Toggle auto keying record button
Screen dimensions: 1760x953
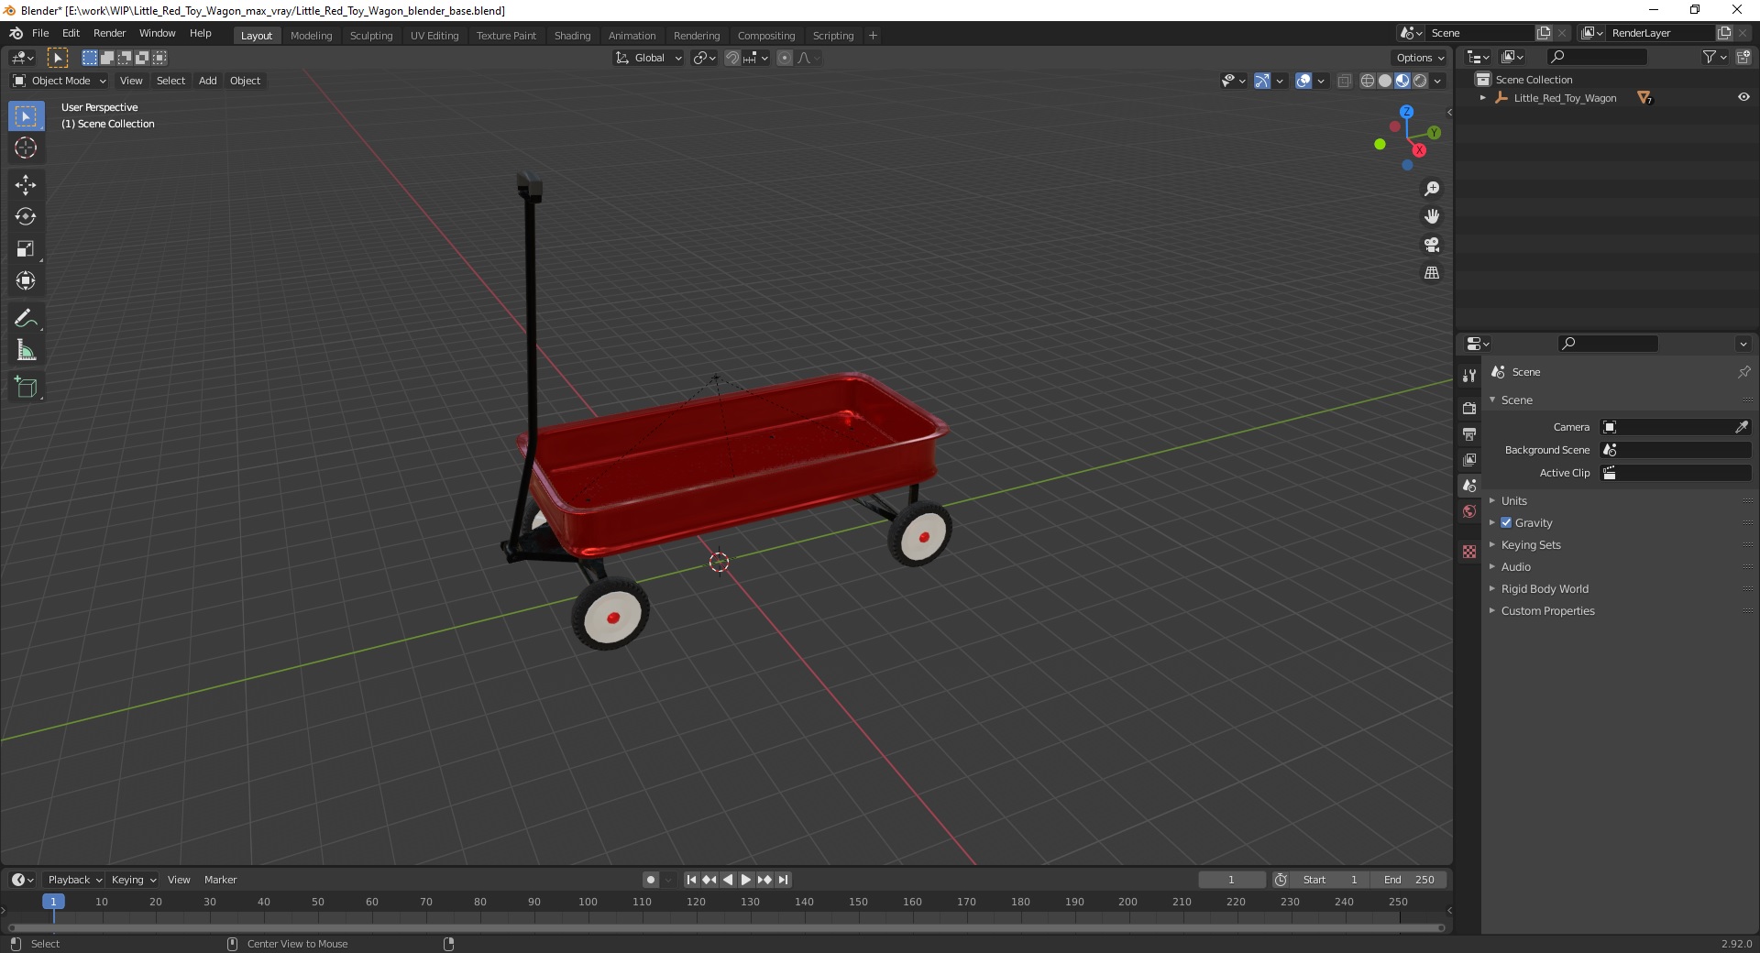[651, 880]
